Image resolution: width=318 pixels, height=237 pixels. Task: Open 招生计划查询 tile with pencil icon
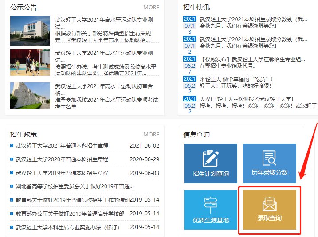[211, 163]
